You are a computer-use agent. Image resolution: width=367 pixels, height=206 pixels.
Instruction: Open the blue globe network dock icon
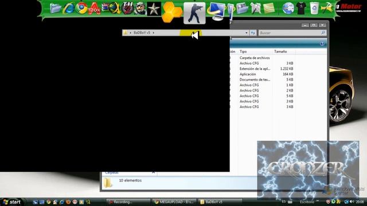[288, 9]
